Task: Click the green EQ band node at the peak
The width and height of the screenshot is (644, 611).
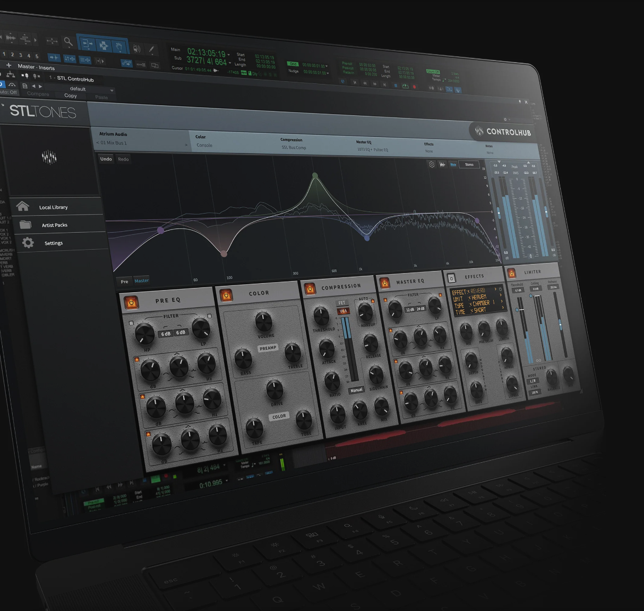Action: [x=315, y=175]
